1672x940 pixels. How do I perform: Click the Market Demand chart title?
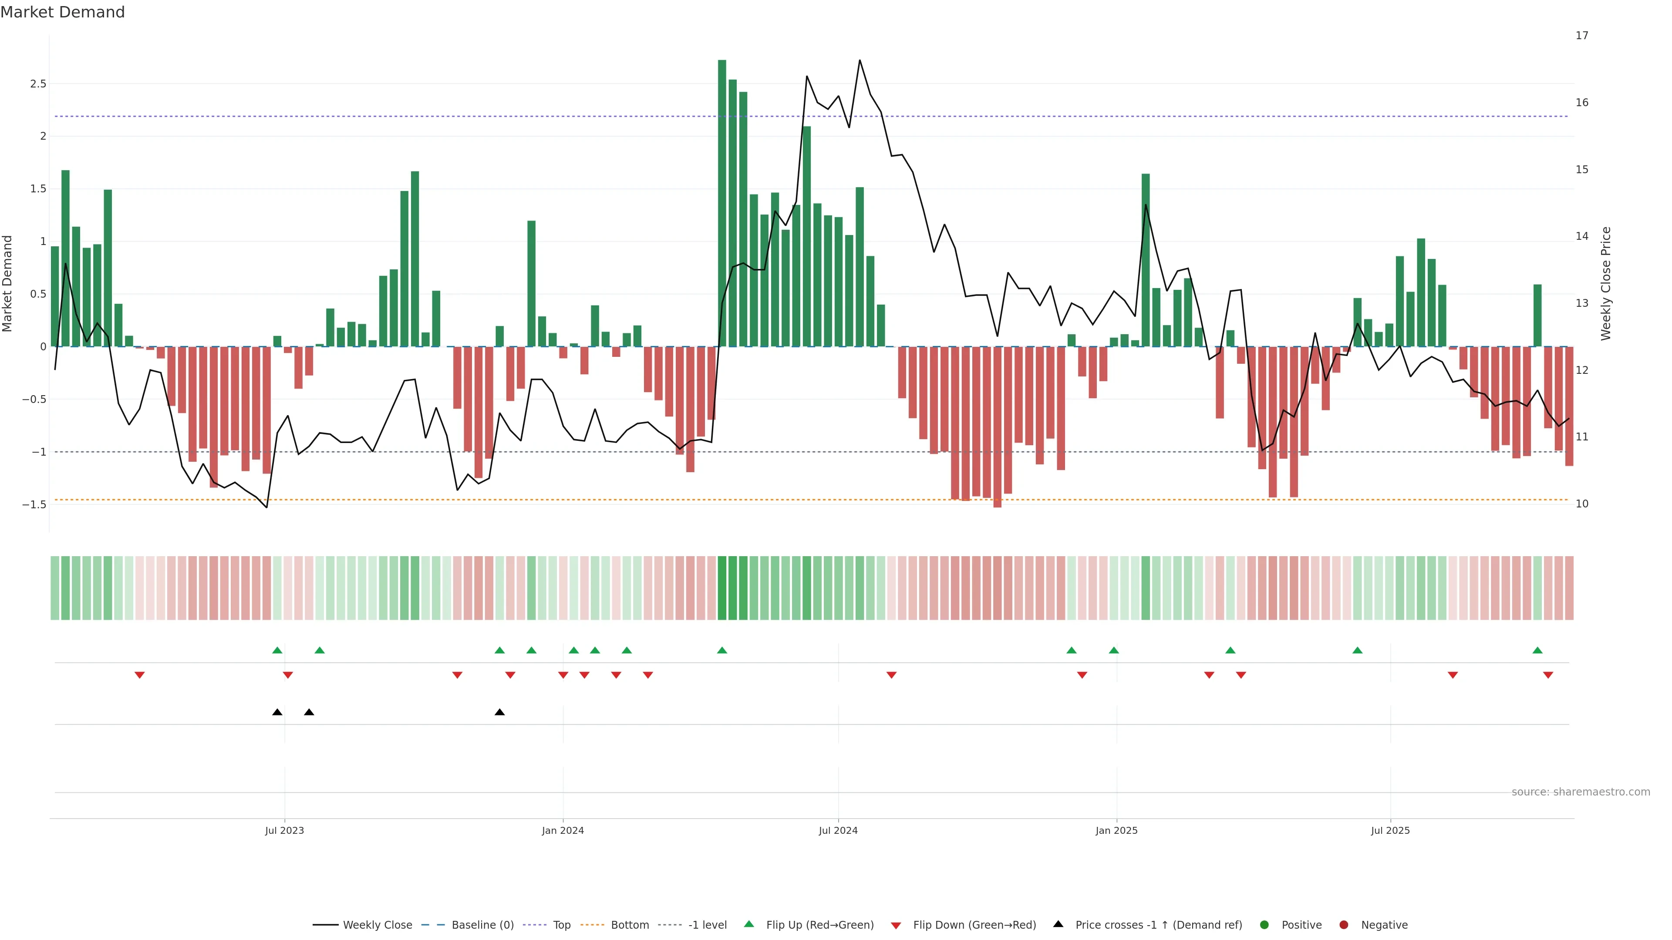click(62, 12)
